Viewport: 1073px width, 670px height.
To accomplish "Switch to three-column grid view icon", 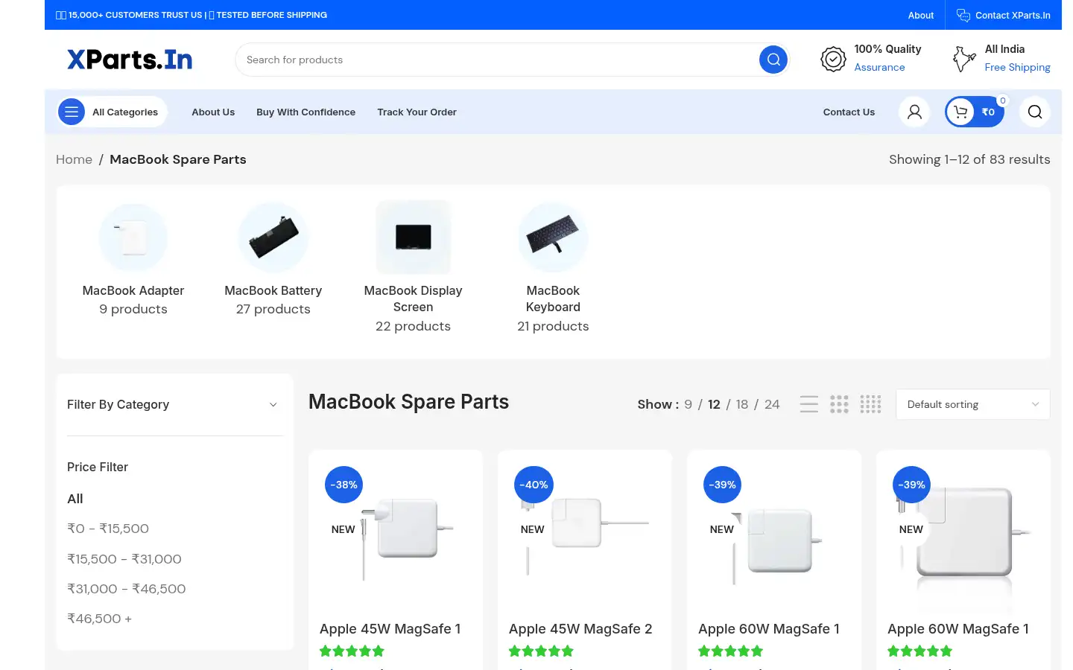I will click(839, 404).
